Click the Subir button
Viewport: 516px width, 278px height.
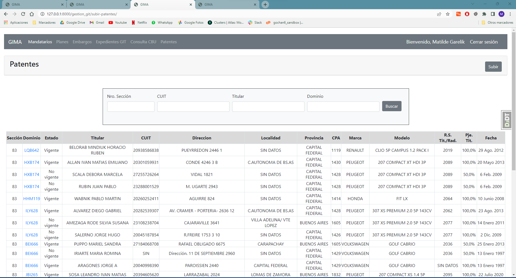tap(493, 67)
